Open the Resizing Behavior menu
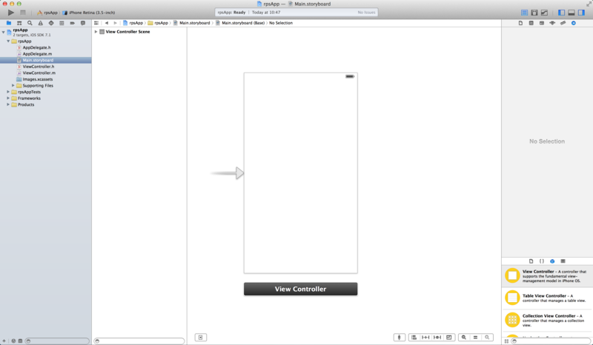 pyautogui.click(x=449, y=338)
